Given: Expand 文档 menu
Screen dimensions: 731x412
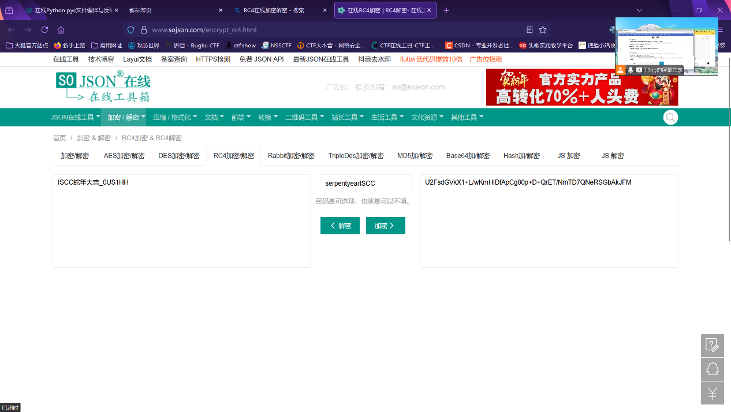Looking at the screenshot, I should pyautogui.click(x=215, y=117).
